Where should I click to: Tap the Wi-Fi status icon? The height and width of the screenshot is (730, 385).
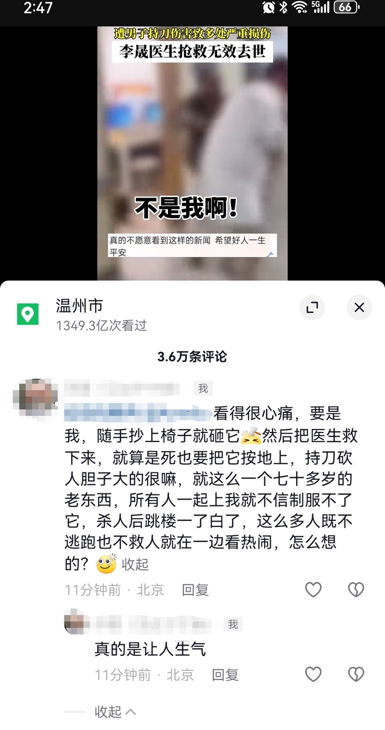(x=300, y=7)
